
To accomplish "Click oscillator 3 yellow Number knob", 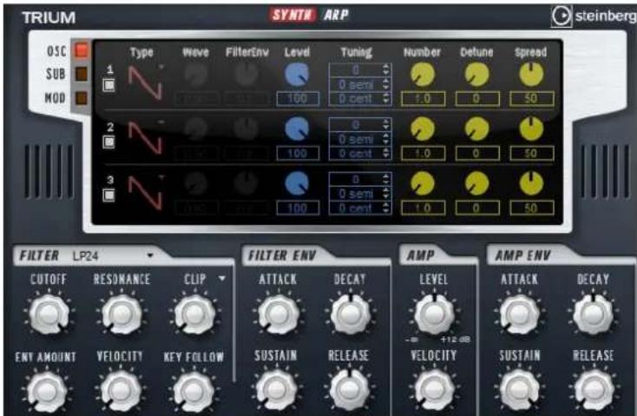I will point(423,183).
